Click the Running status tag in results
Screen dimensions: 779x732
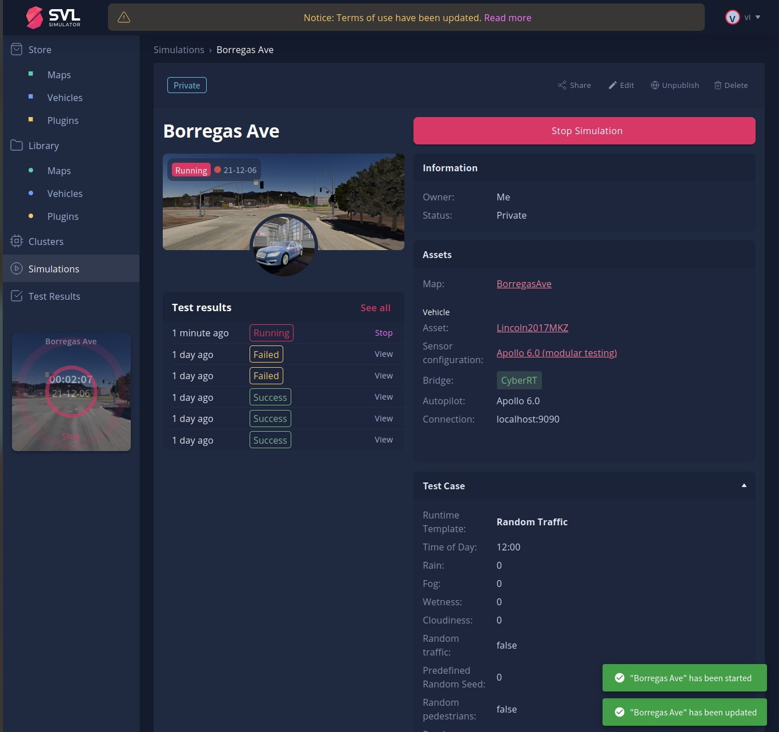[271, 333]
